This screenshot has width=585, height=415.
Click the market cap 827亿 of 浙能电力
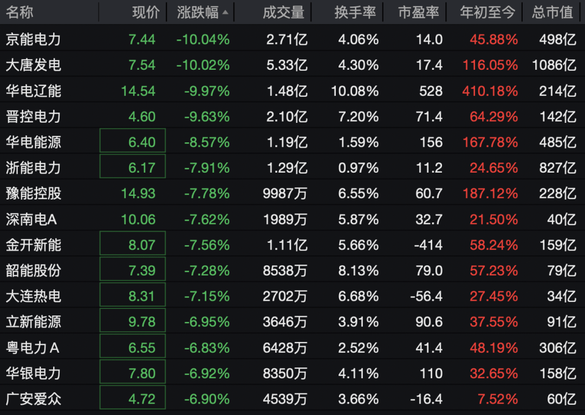tap(558, 168)
